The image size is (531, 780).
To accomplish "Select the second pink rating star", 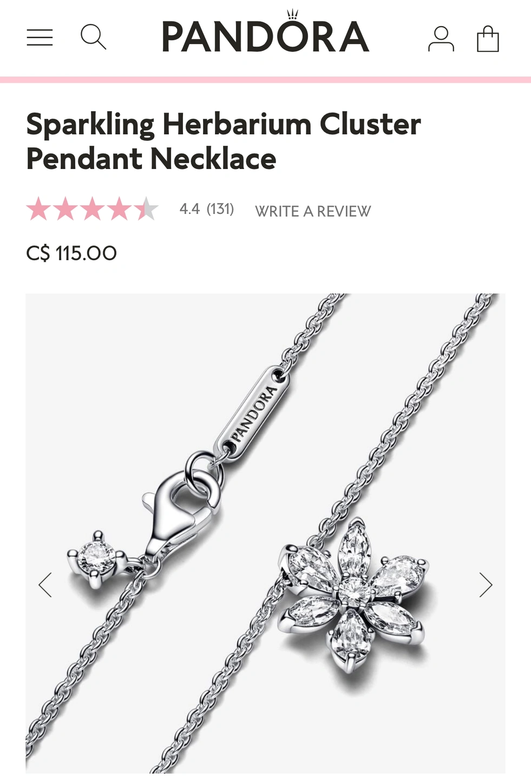I will [x=65, y=209].
